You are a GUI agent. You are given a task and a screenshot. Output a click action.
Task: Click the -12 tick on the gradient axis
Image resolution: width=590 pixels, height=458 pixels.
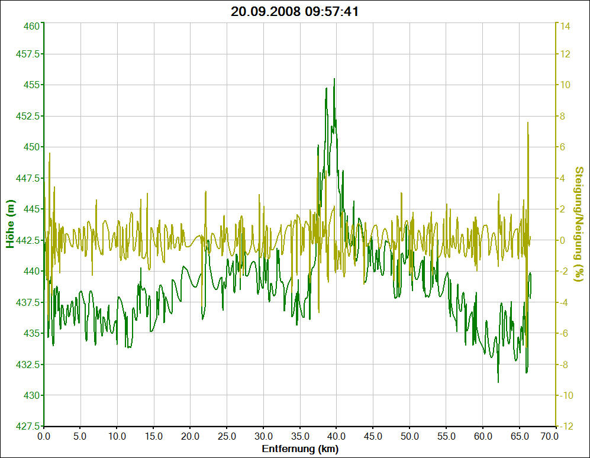[x=565, y=426]
